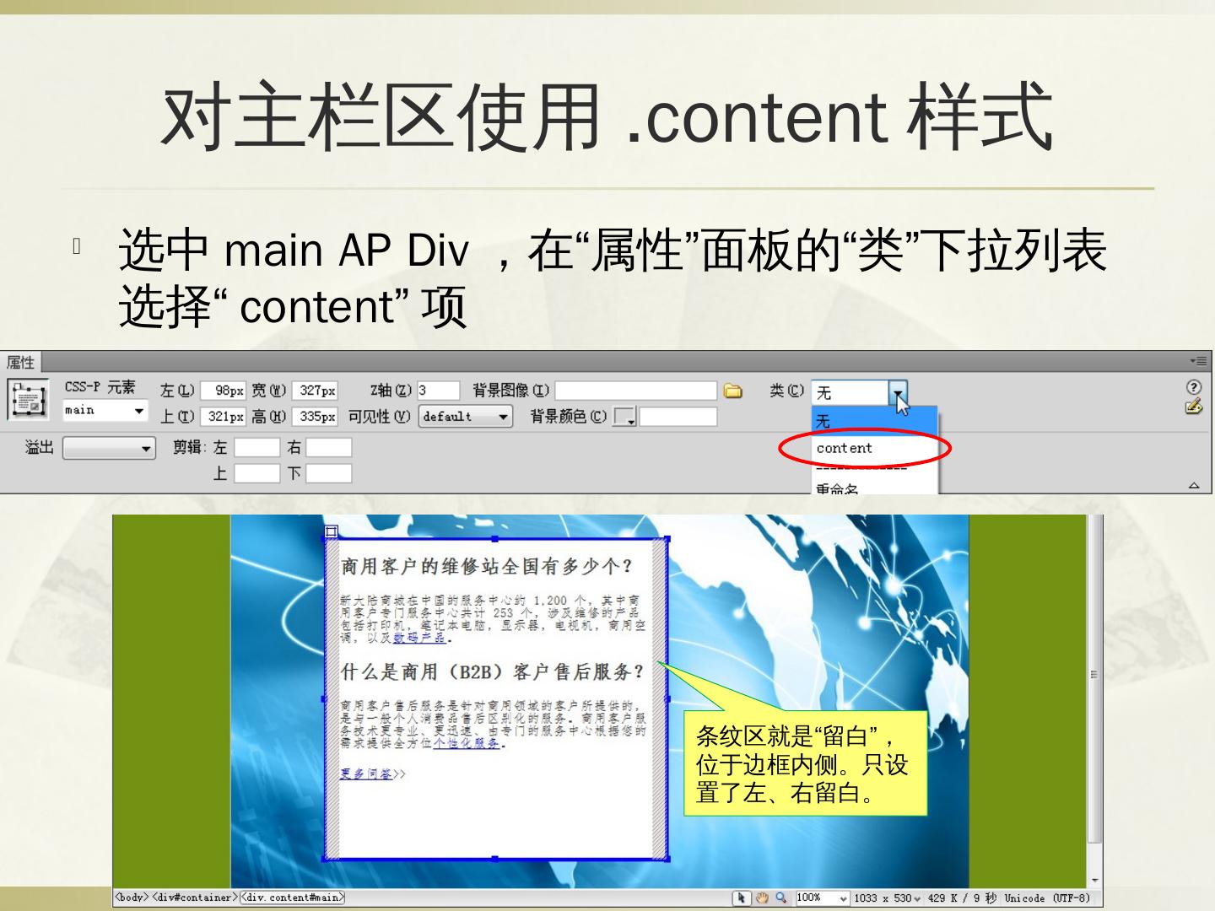
Task: Choose the Zoom magnifier tool
Action: pyautogui.click(x=781, y=898)
